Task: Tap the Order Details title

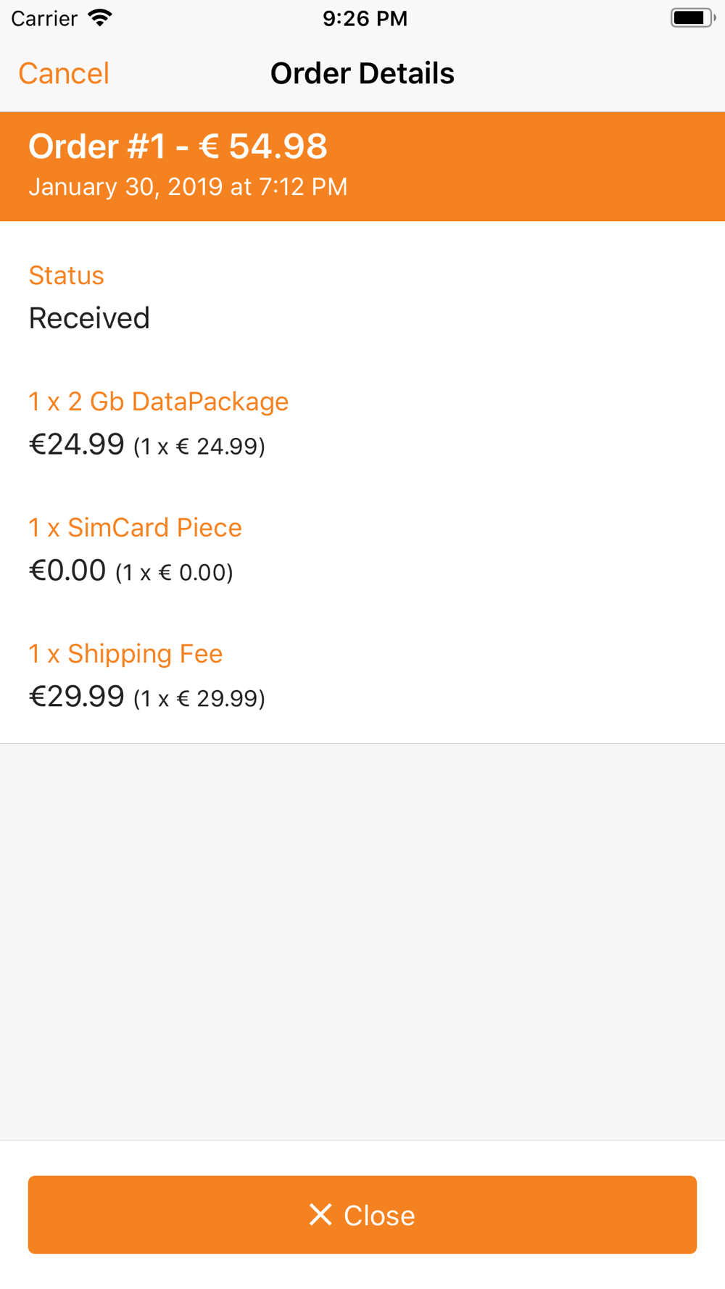Action: 362,73
